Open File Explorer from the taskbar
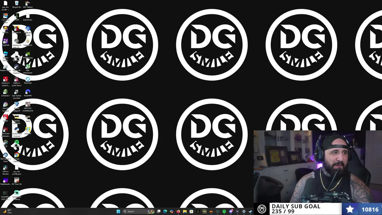Screen dimensions: 382x215 click(185, 211)
